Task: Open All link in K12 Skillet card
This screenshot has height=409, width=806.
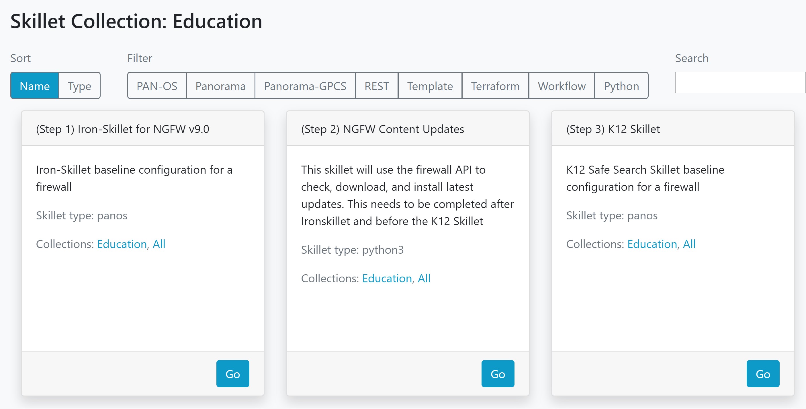Action: pyautogui.click(x=689, y=244)
